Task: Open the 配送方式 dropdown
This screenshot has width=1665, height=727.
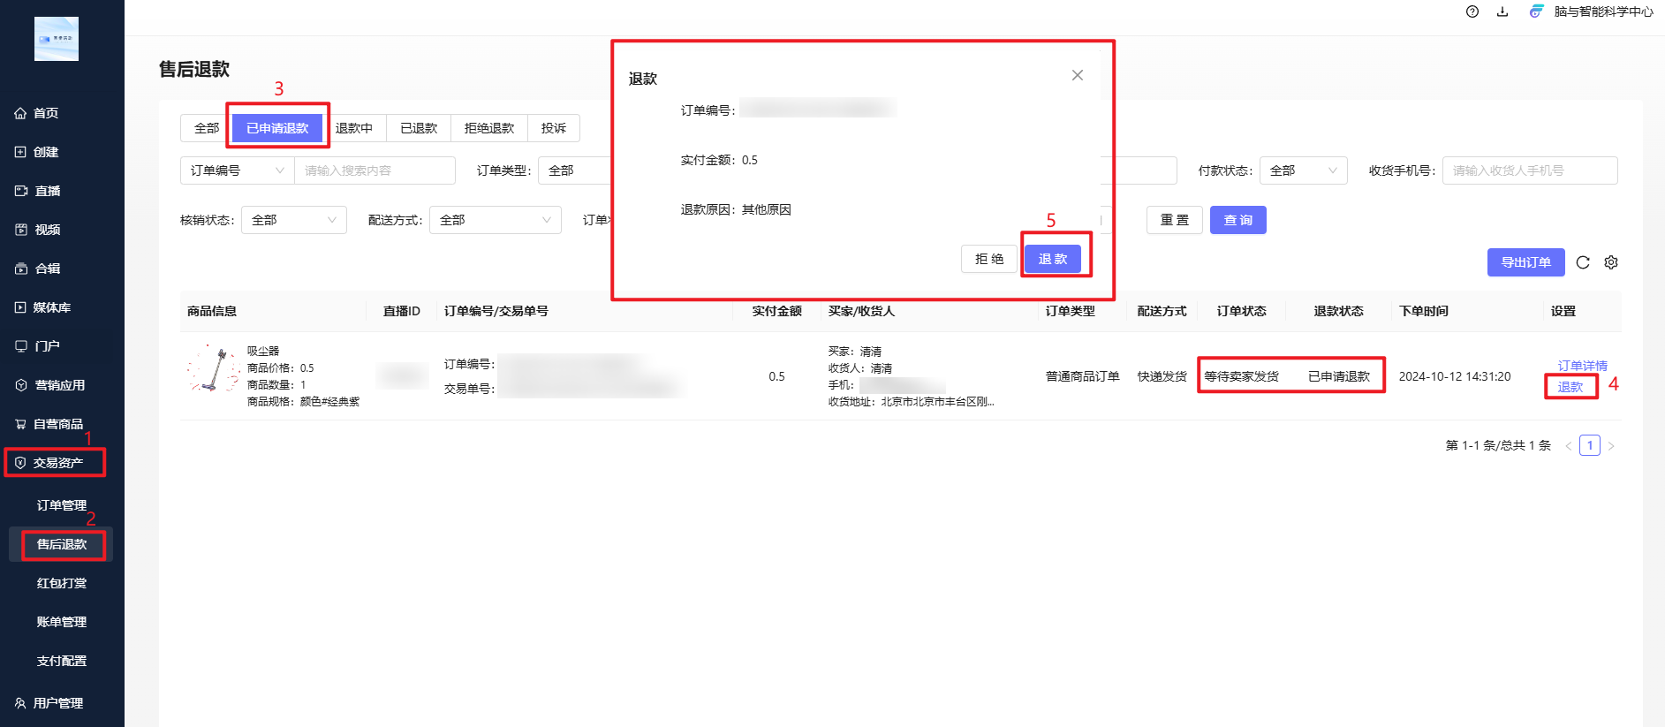Action: pyautogui.click(x=495, y=220)
